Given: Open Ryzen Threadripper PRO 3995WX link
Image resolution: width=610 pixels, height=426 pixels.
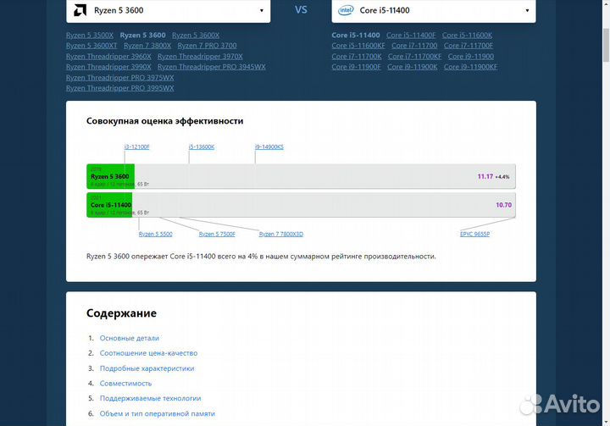Looking at the screenshot, I should coord(119,88).
